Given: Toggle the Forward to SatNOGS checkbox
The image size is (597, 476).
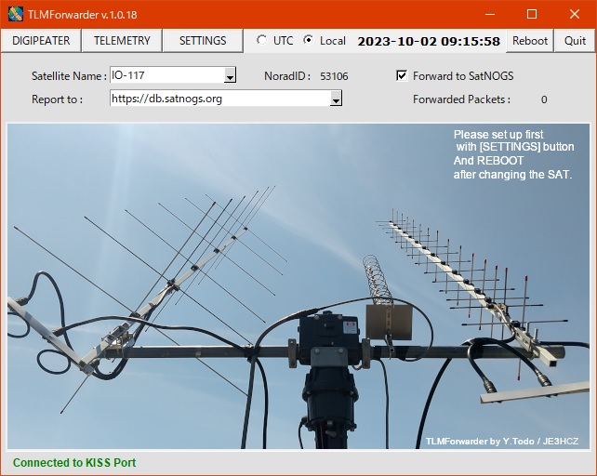Looking at the screenshot, I should click(402, 76).
